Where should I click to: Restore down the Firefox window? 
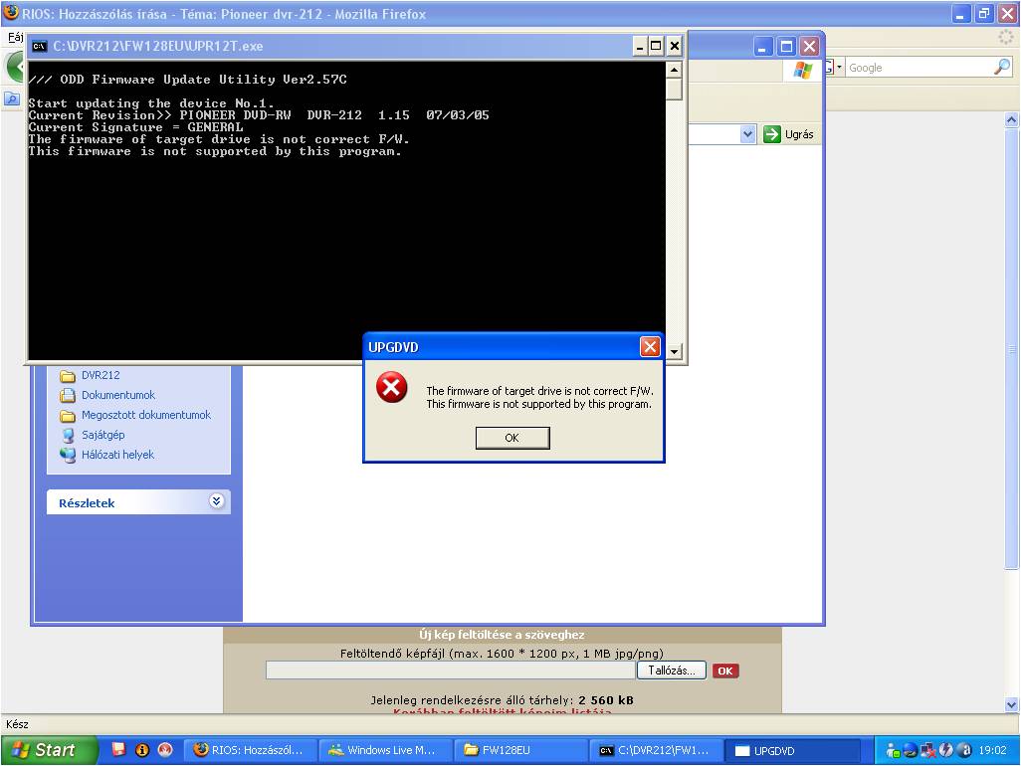pyautogui.click(x=984, y=13)
